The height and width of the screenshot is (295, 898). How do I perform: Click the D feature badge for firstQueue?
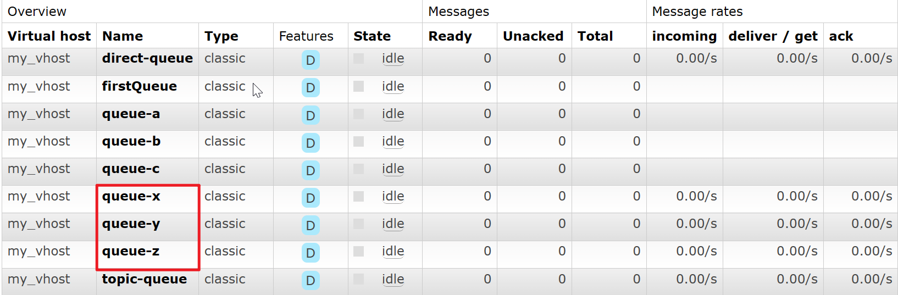(311, 88)
